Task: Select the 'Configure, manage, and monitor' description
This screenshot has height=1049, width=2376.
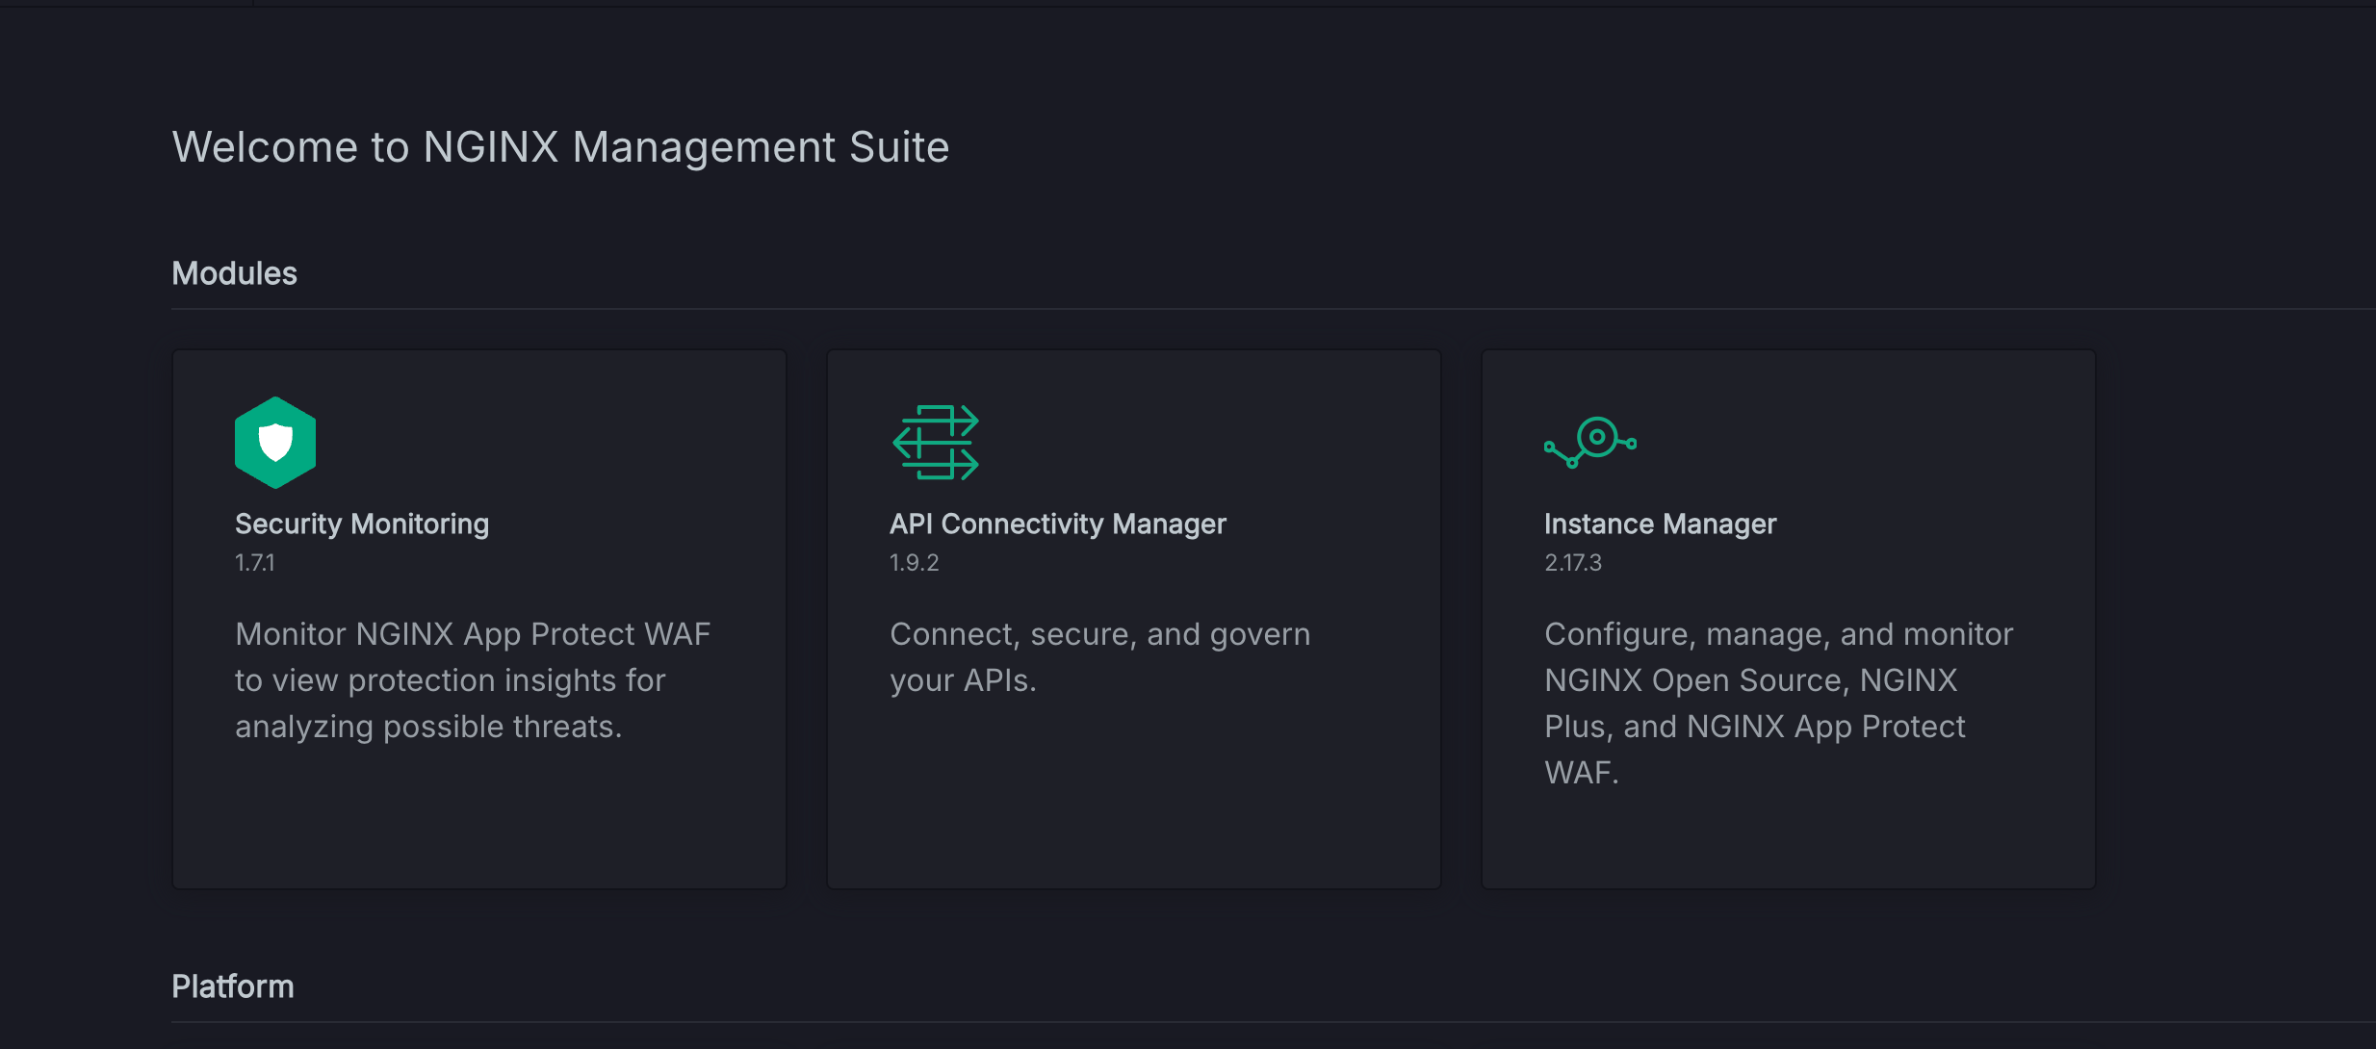Action: point(1778,634)
